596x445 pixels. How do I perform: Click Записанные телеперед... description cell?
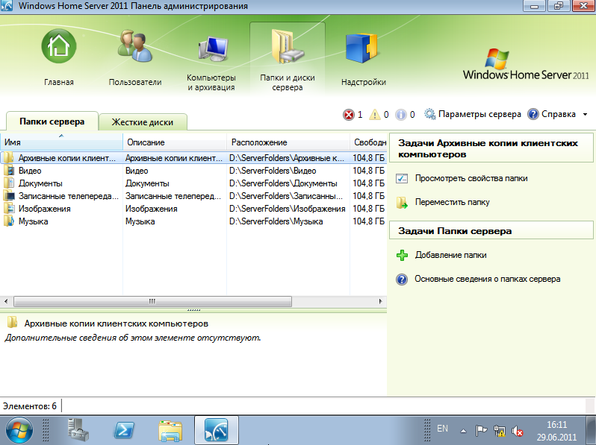click(173, 196)
